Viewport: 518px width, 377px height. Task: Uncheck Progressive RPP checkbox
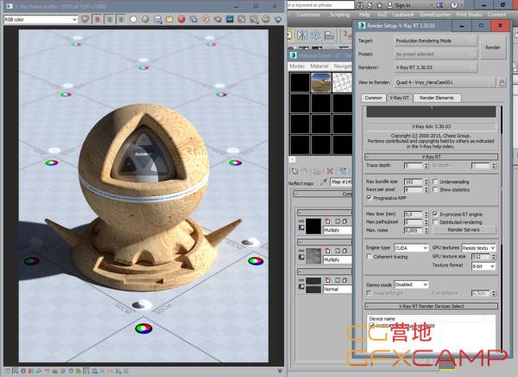coord(369,198)
